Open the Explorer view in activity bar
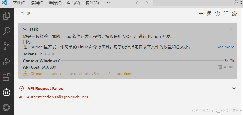Image resolution: width=243 pixels, height=115 pixels. [x=7, y=16]
